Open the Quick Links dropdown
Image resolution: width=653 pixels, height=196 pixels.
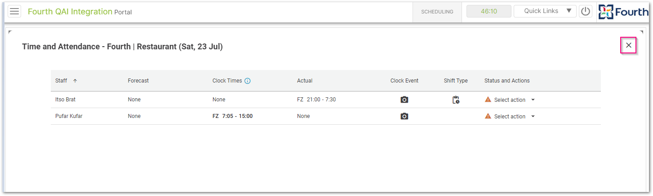tap(545, 11)
